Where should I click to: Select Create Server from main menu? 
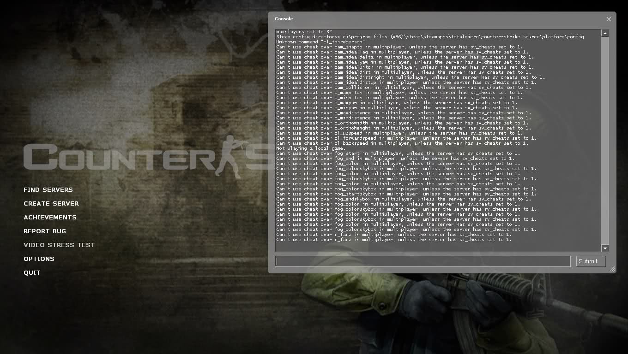pyautogui.click(x=51, y=204)
